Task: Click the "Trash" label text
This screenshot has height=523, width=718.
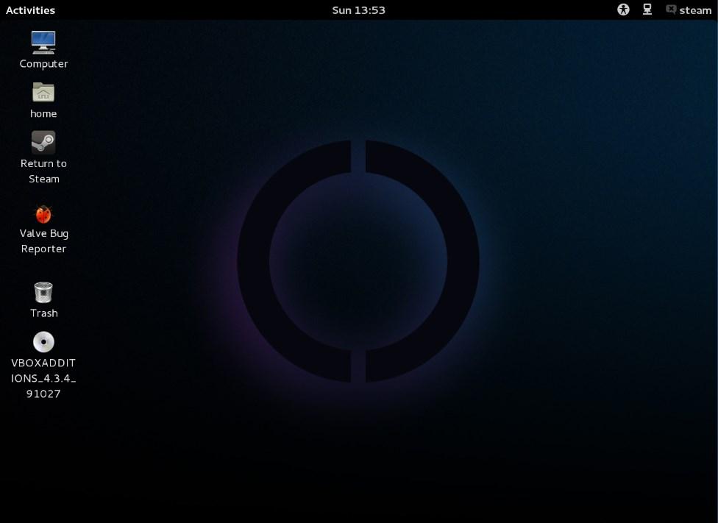Action: (44, 313)
